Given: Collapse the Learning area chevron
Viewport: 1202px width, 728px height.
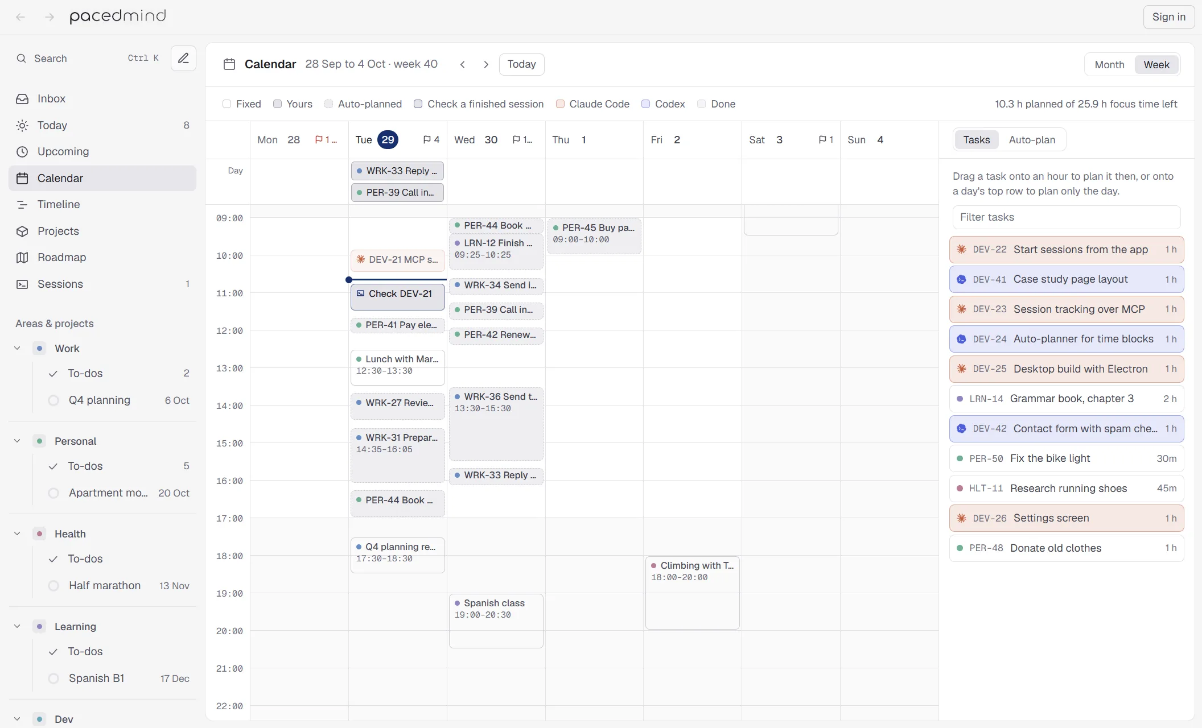Looking at the screenshot, I should [17, 627].
